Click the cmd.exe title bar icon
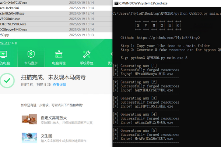 [116, 3]
